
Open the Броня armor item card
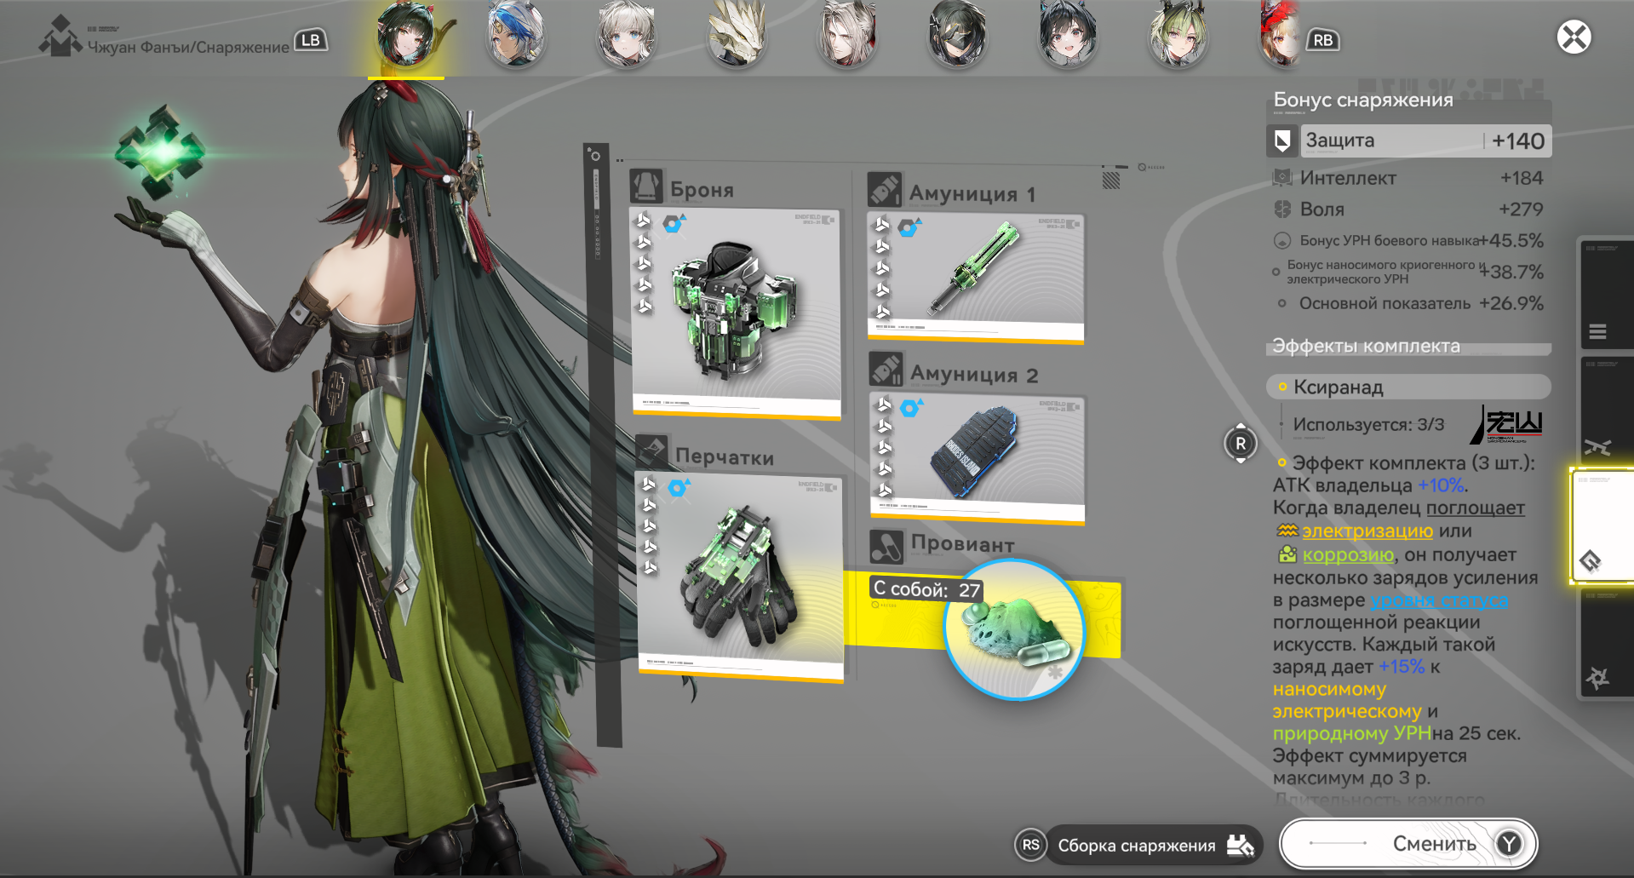(737, 313)
